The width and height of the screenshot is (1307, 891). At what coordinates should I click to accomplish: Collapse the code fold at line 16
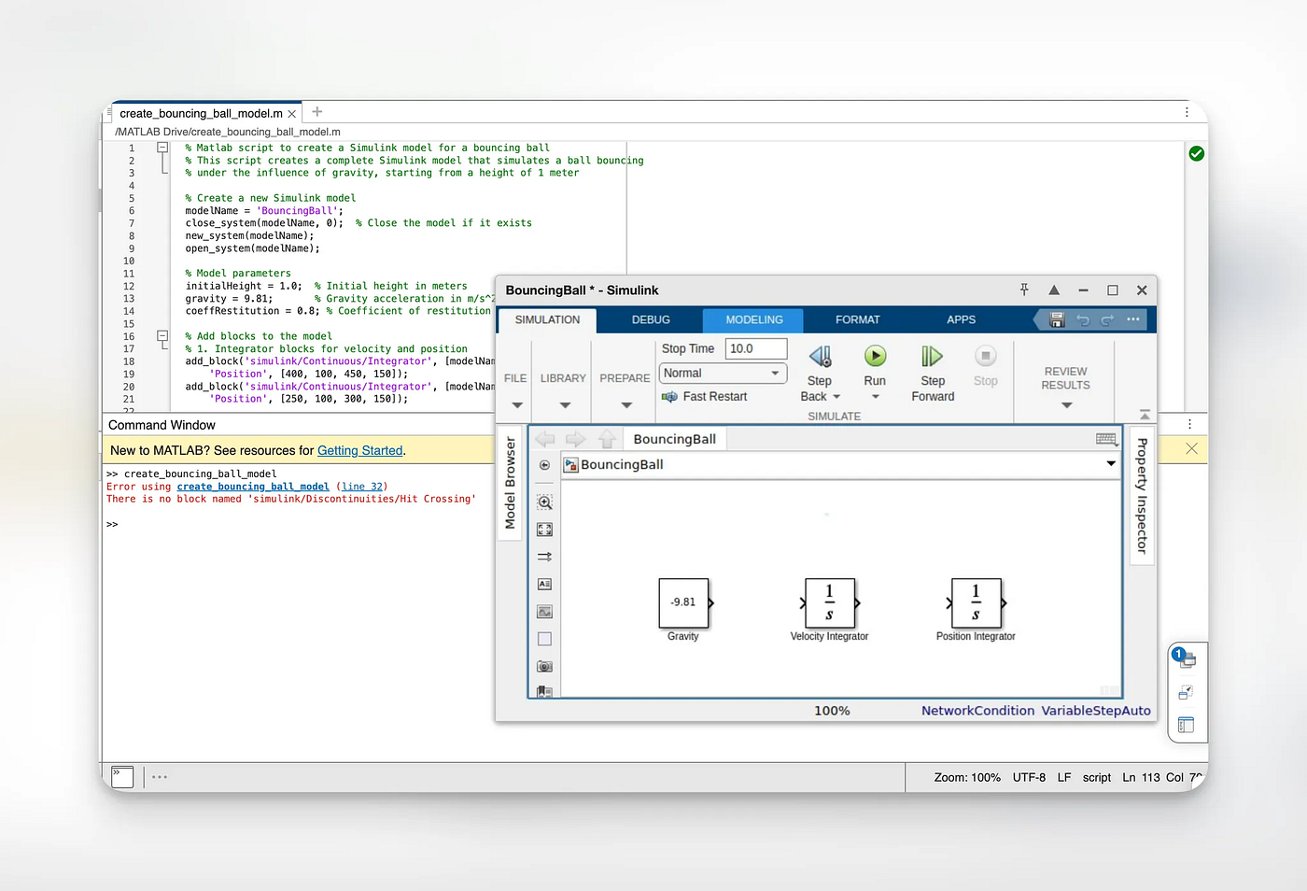point(162,335)
